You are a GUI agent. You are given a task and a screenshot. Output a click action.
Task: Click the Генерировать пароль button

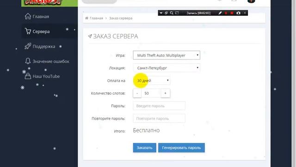(x=181, y=148)
